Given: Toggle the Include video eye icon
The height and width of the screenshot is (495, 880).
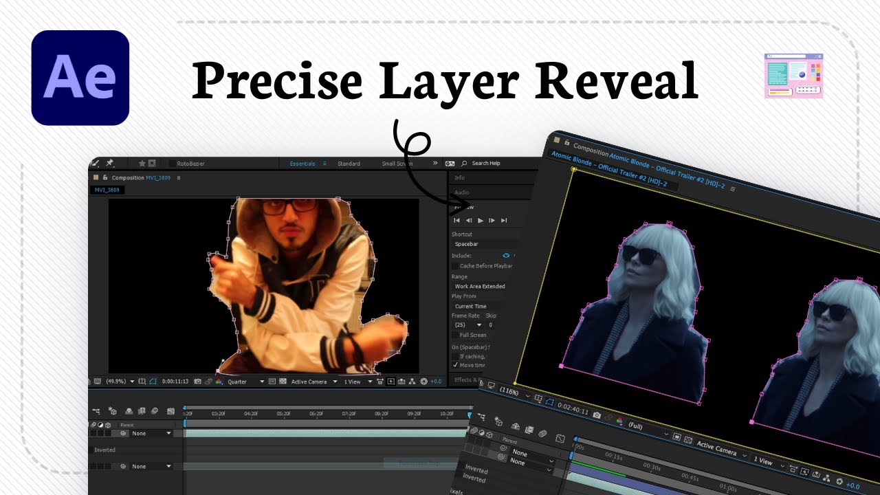Looking at the screenshot, I should tap(506, 255).
